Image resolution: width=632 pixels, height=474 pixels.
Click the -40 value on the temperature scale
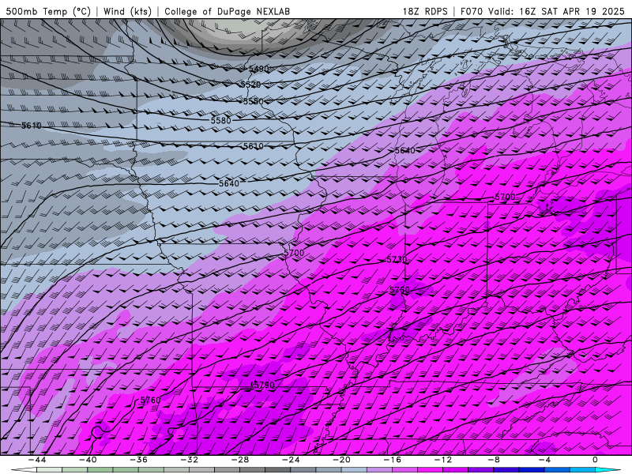pos(88,460)
